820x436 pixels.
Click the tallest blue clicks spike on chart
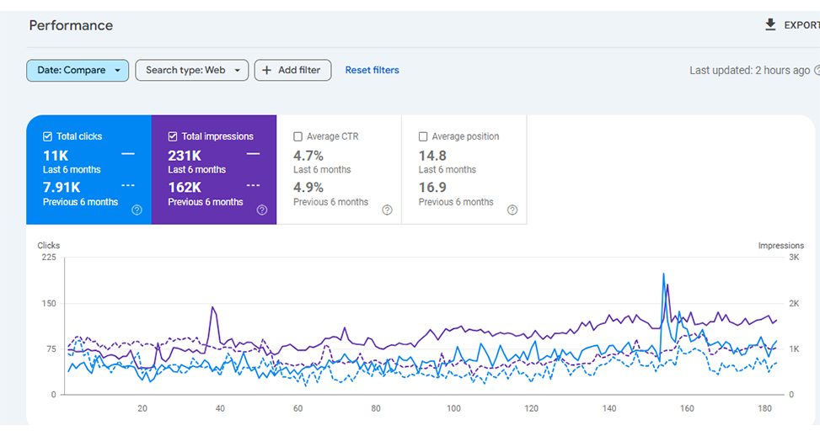click(664, 274)
